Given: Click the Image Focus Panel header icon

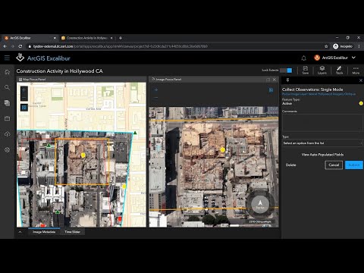Looking at the screenshot, I should pyautogui.click(x=153, y=80).
